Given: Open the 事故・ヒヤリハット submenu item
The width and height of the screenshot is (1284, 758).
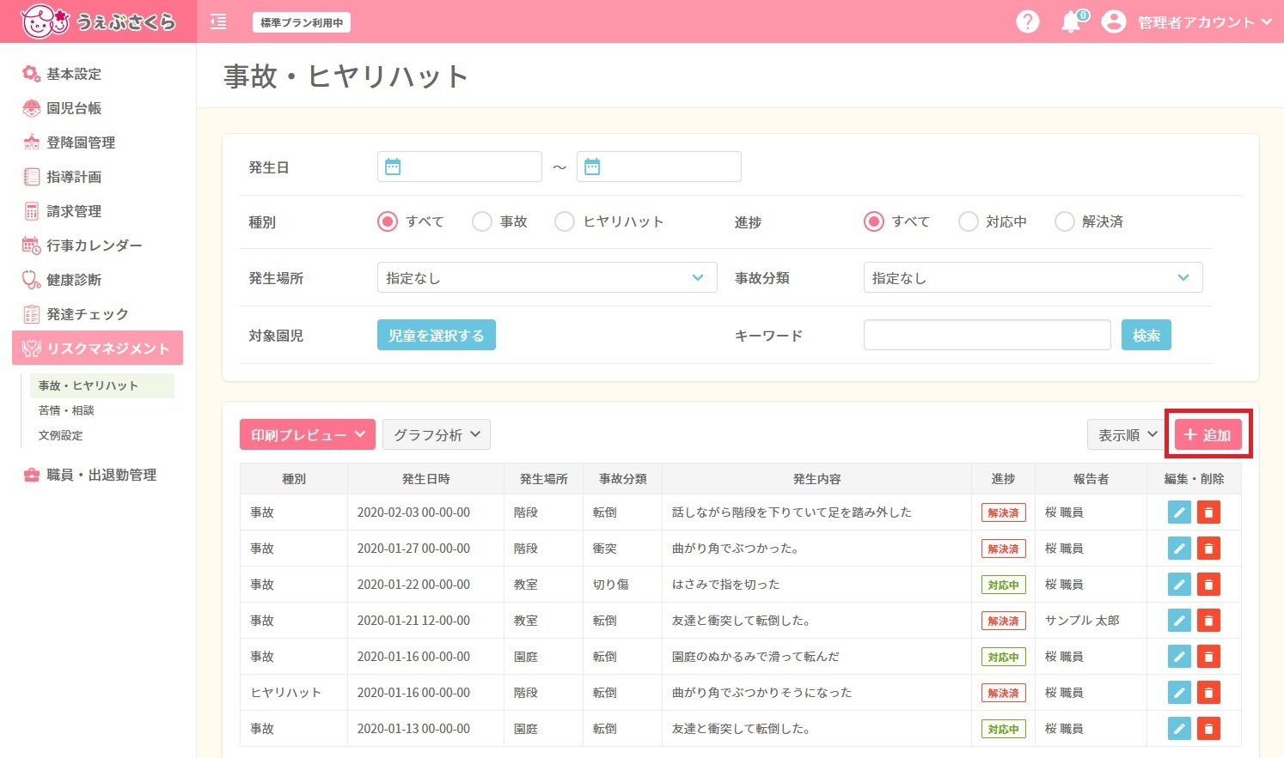Looking at the screenshot, I should (x=101, y=385).
